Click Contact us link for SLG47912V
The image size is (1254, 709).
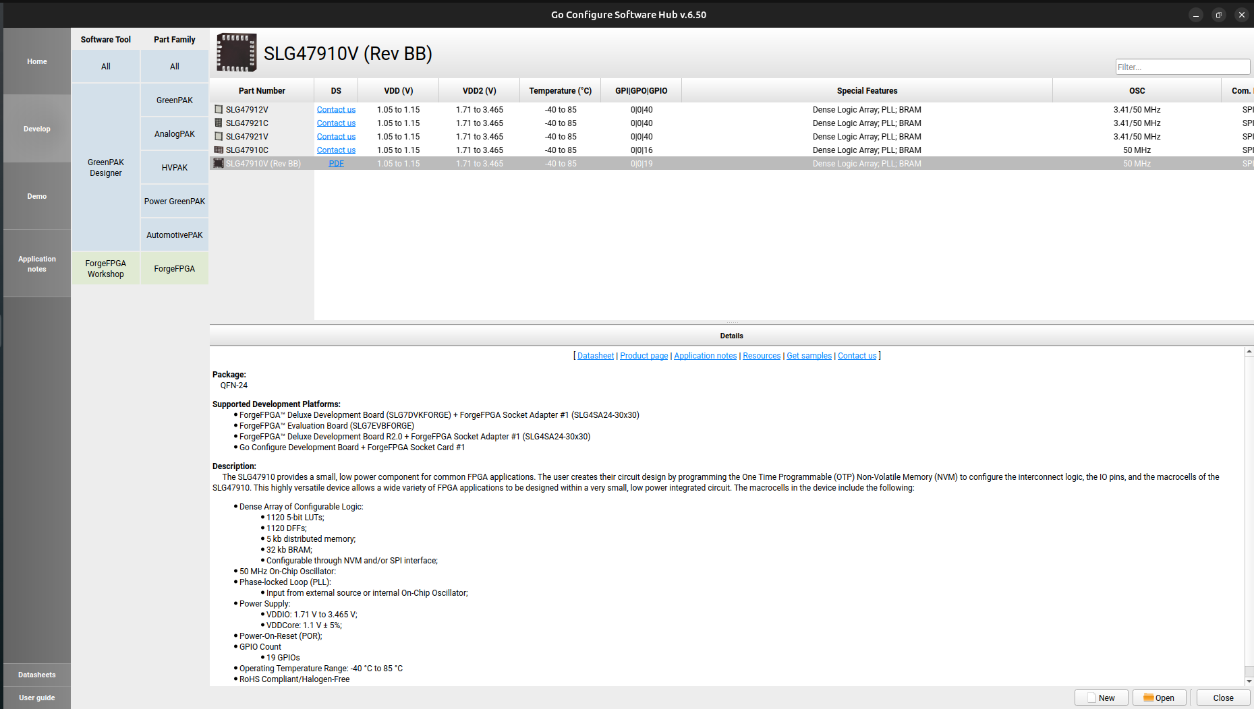(336, 110)
